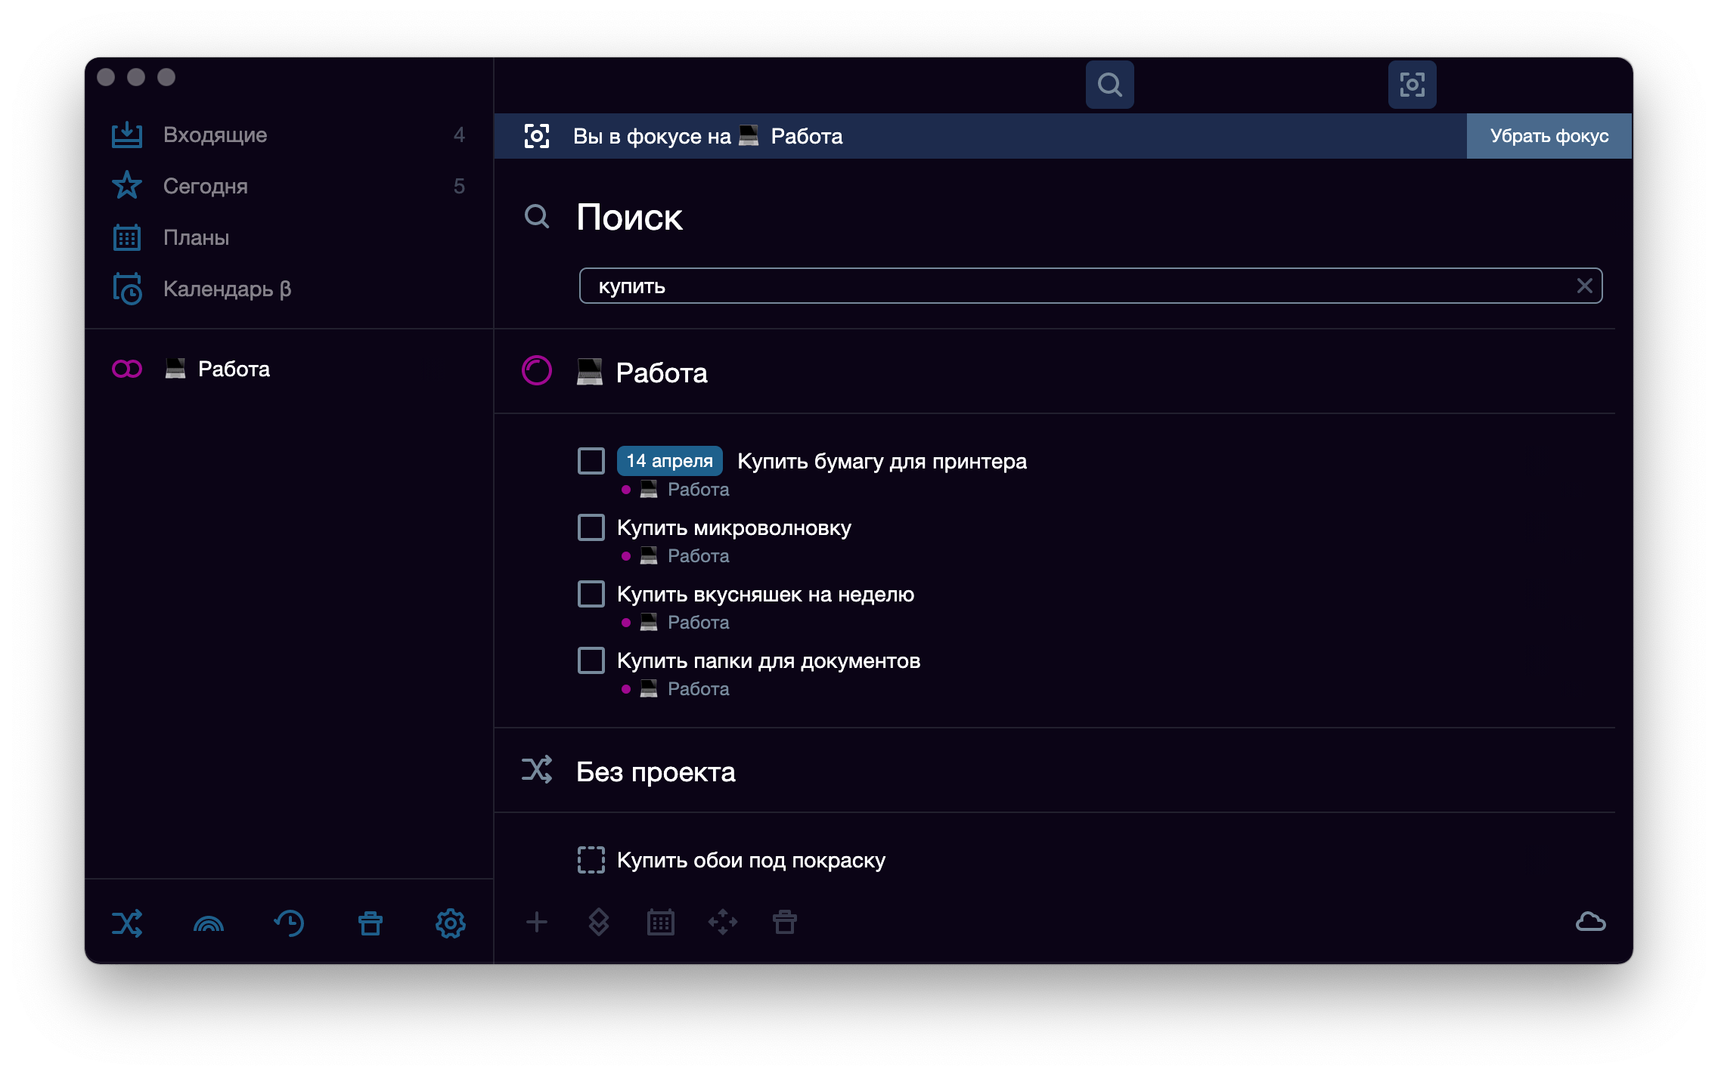The image size is (1718, 1076).
Task: Open the history clock icon in sidebar
Action: [289, 923]
